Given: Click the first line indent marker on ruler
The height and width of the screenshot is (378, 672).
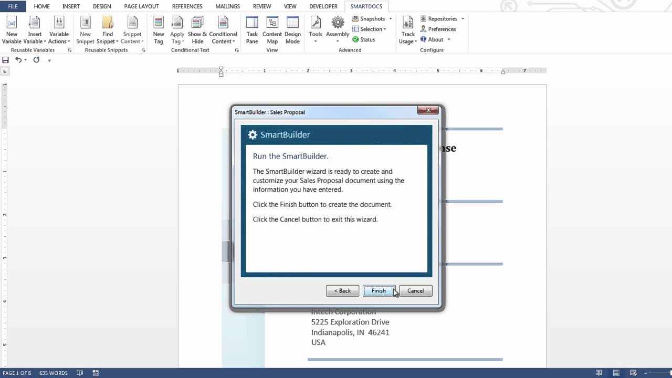Looking at the screenshot, I should [x=221, y=69].
